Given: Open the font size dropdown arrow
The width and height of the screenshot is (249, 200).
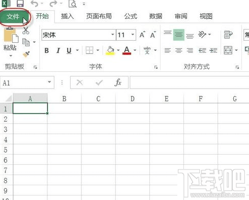Looking at the screenshot, I should pos(133,35).
